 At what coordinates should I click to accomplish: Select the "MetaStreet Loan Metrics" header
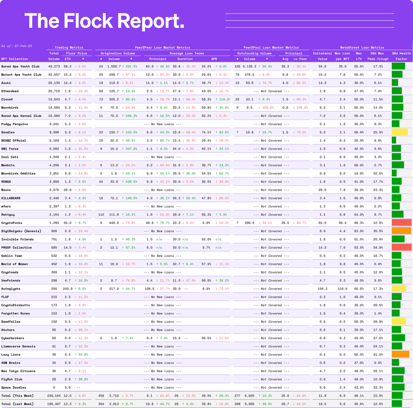tap(362, 47)
